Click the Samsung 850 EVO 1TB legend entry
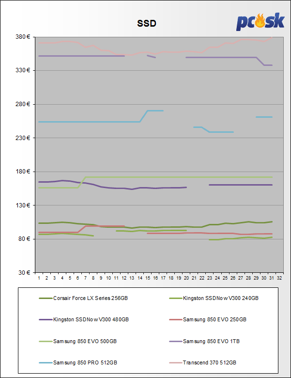The height and width of the screenshot is (378, 291). pos(204,341)
